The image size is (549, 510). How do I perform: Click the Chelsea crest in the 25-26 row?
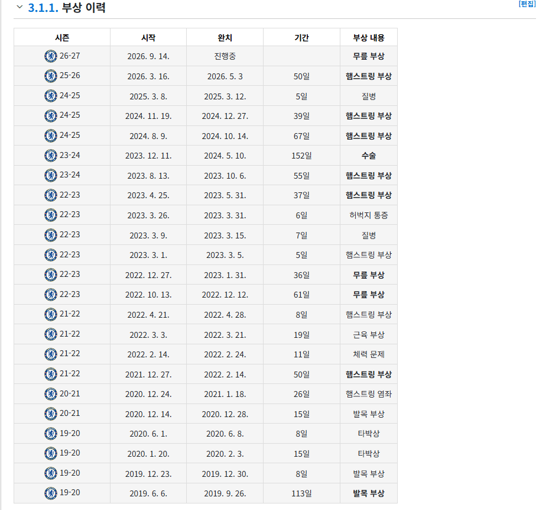[x=51, y=76]
